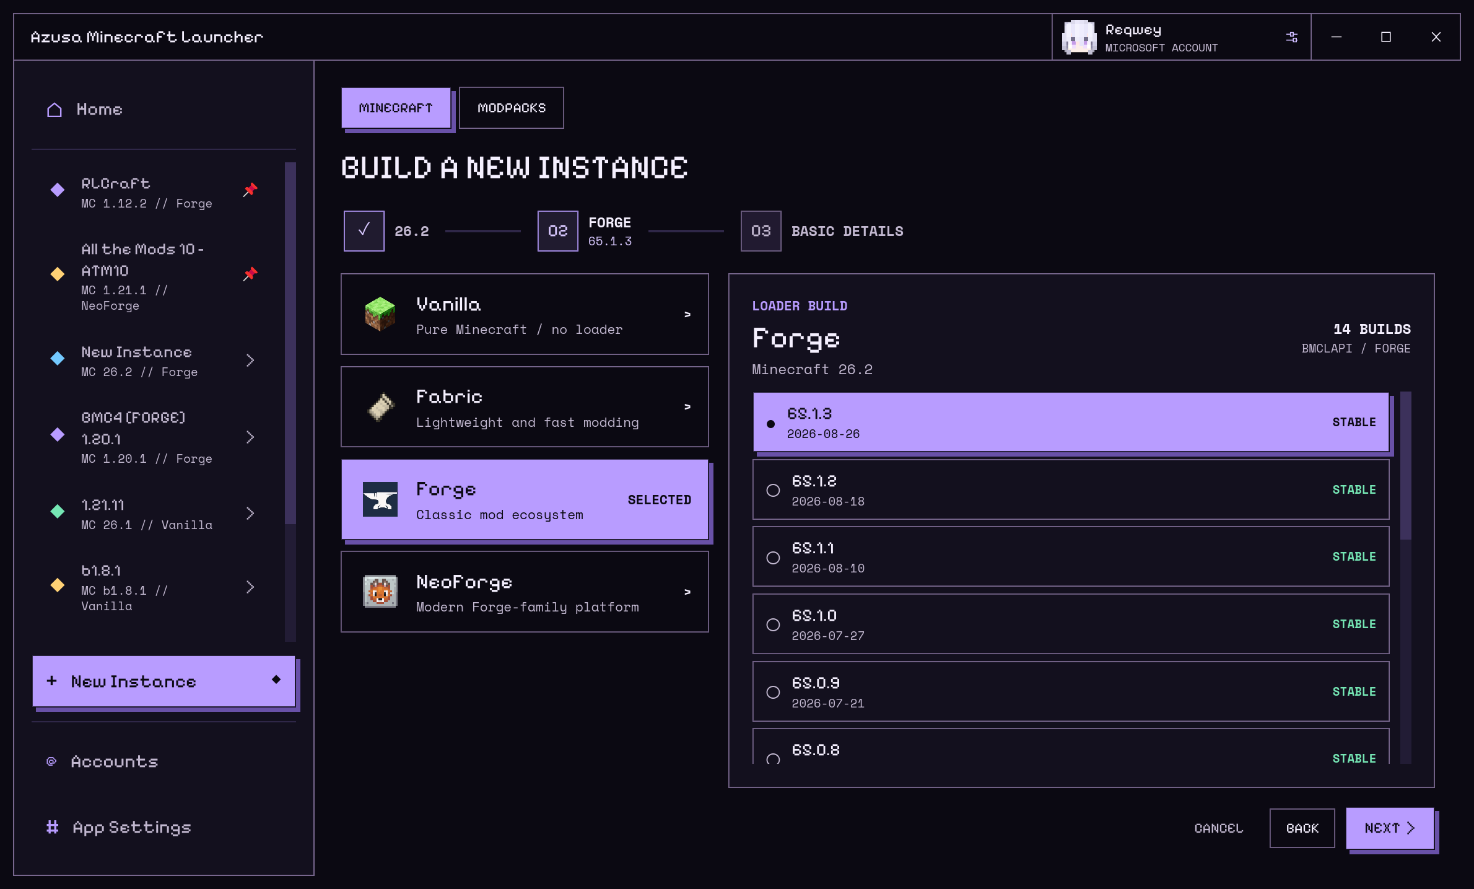1474x889 pixels.
Task: Select Forge build 65.1.0 radio button
Action: (773, 624)
